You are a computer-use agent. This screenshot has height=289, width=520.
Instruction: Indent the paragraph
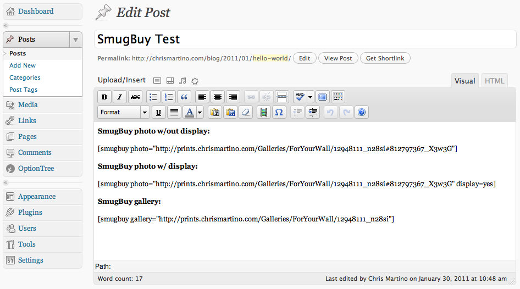click(313, 112)
